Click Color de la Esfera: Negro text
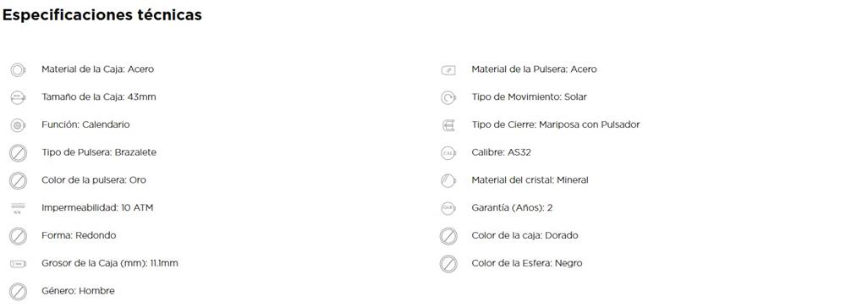The image size is (846, 308). click(527, 264)
